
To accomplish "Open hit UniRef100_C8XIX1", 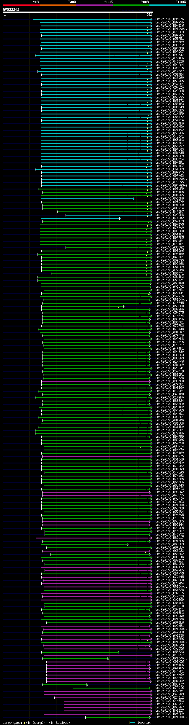I will coord(170,610).
